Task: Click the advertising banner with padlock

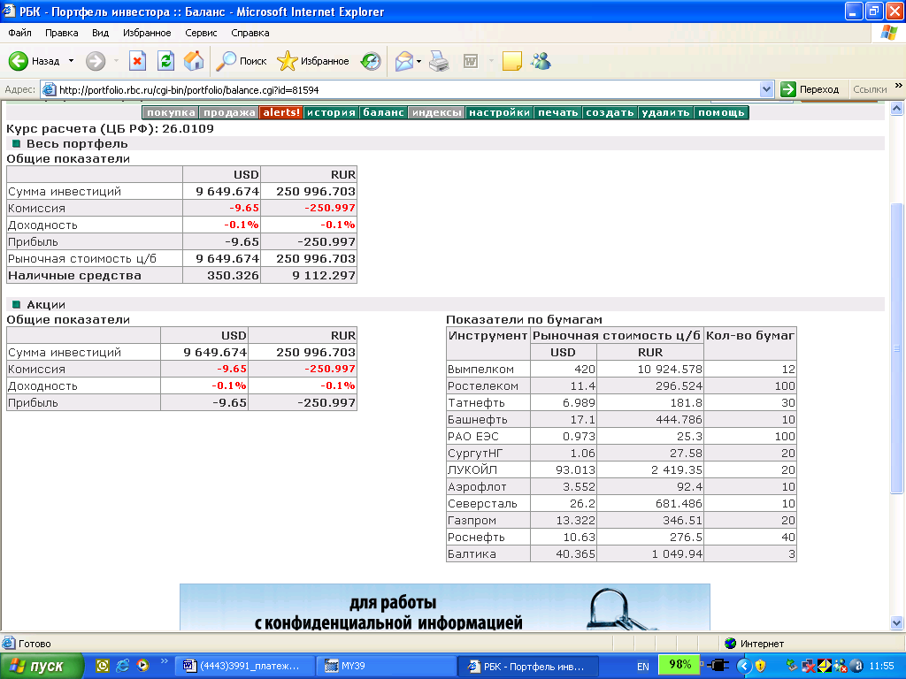Action: point(445,607)
